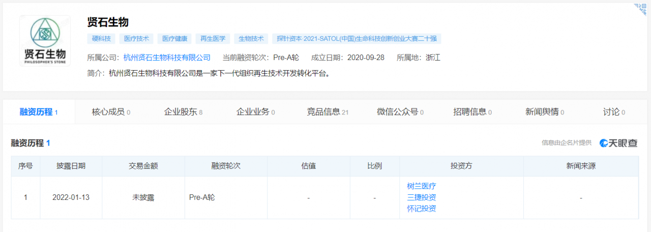Select the 微信公众号 tab
This screenshot has height=232, width=651.
(x=400, y=112)
